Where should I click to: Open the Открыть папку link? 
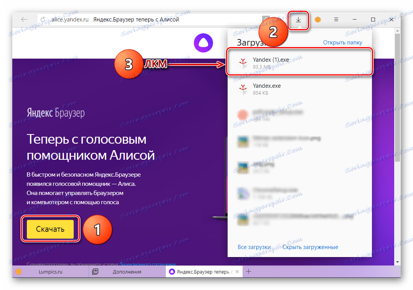point(342,42)
